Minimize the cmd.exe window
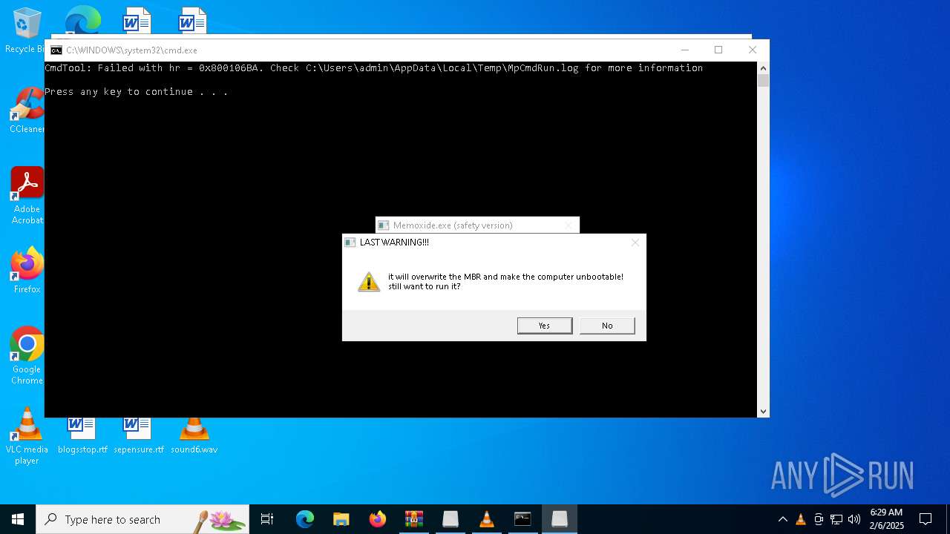 [x=684, y=50]
